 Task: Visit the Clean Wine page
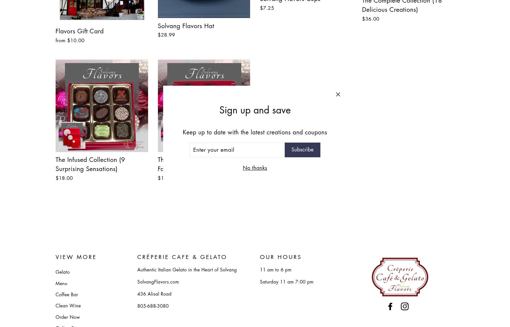point(68,306)
